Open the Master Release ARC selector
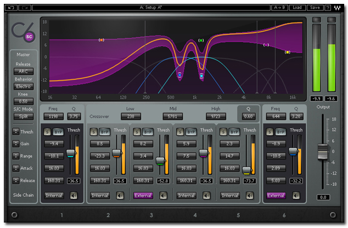 (24, 71)
